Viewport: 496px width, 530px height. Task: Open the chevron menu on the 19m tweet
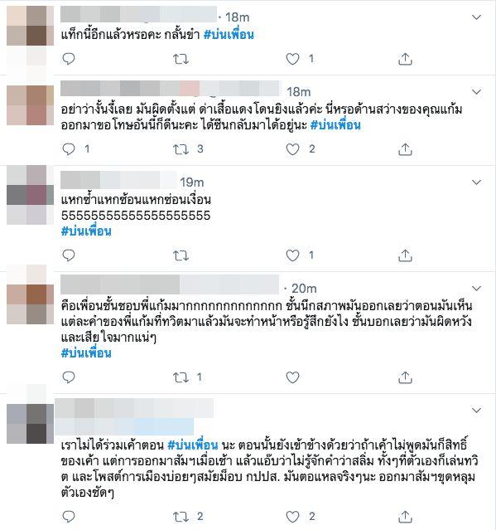point(476,182)
